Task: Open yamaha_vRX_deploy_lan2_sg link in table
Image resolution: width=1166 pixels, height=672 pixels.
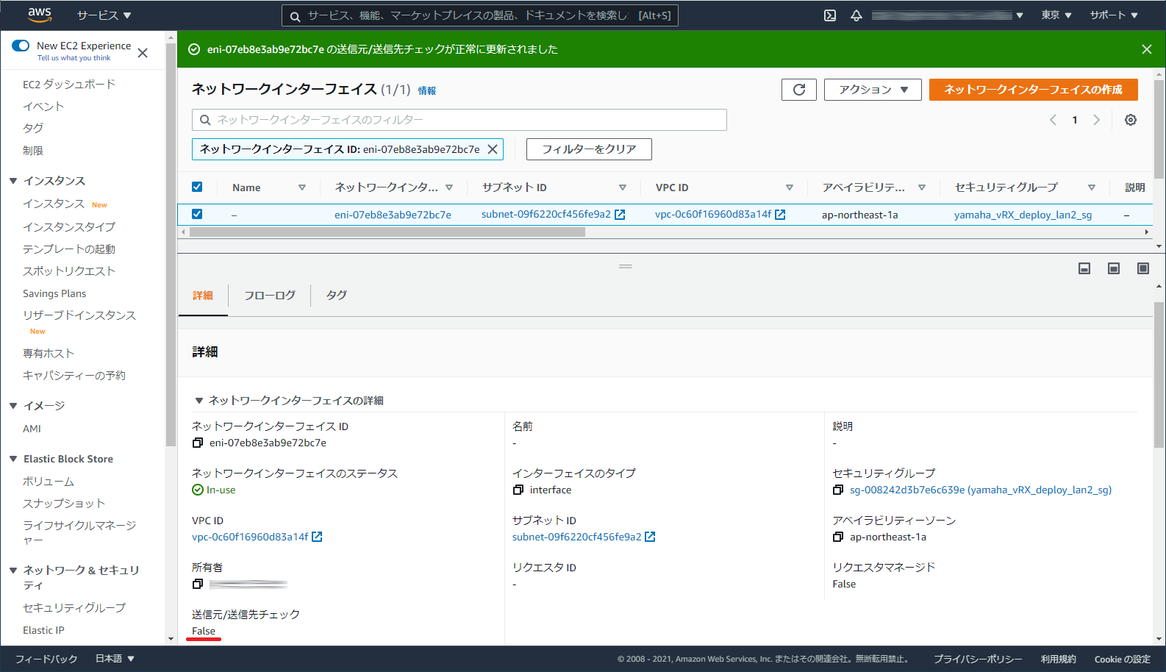Action: (x=1023, y=215)
